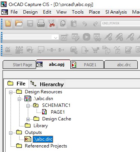140x152 pixels.
Task: Select the Library folder
Action: (x=41, y=126)
